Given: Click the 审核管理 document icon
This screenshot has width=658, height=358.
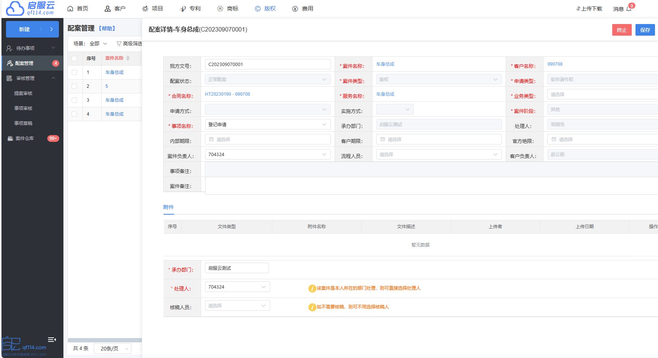Looking at the screenshot, I should [9, 78].
